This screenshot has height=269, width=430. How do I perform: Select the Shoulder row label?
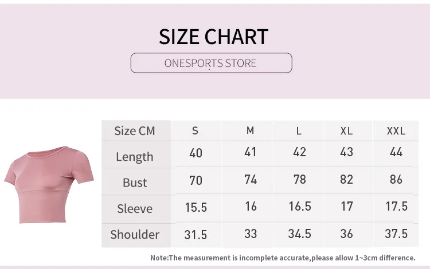pyautogui.click(x=135, y=235)
